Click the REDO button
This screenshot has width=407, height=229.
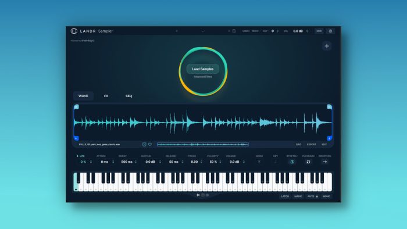coord(255,31)
